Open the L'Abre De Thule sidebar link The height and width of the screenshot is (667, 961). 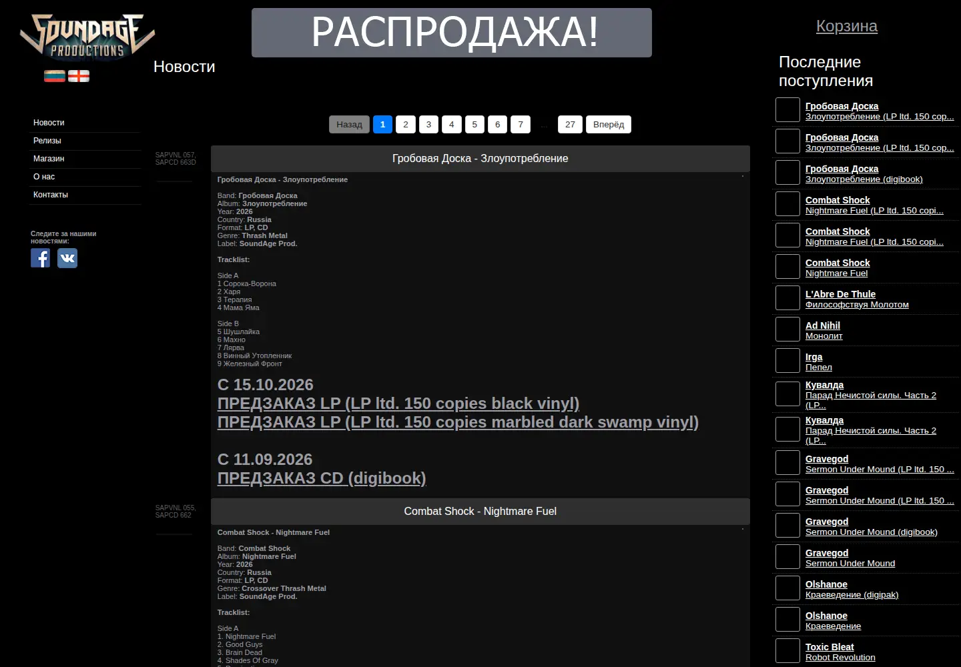pyautogui.click(x=840, y=294)
